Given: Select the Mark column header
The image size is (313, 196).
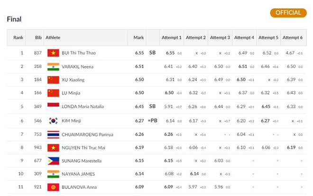Looking at the screenshot, I should tap(138, 37).
